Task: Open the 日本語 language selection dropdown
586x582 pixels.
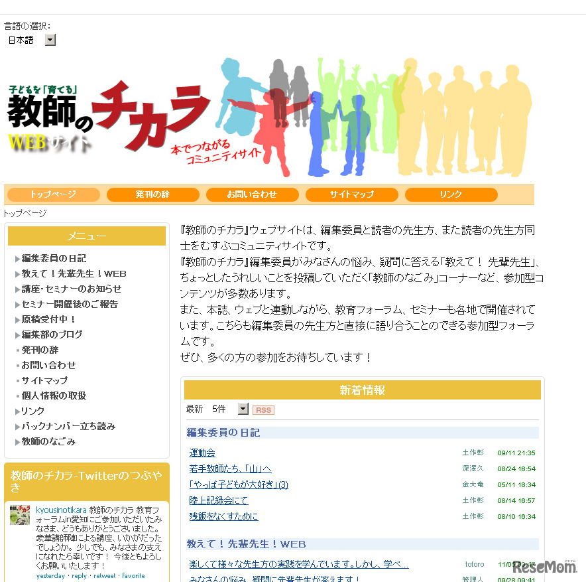Action: pos(50,40)
